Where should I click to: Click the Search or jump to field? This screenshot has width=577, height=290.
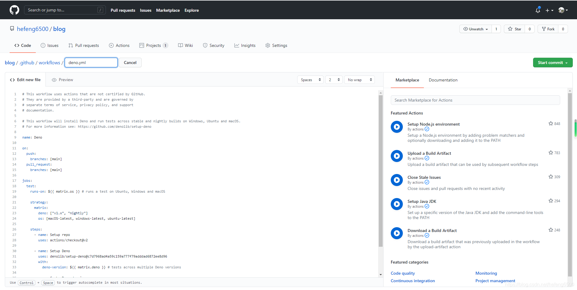tap(65, 10)
